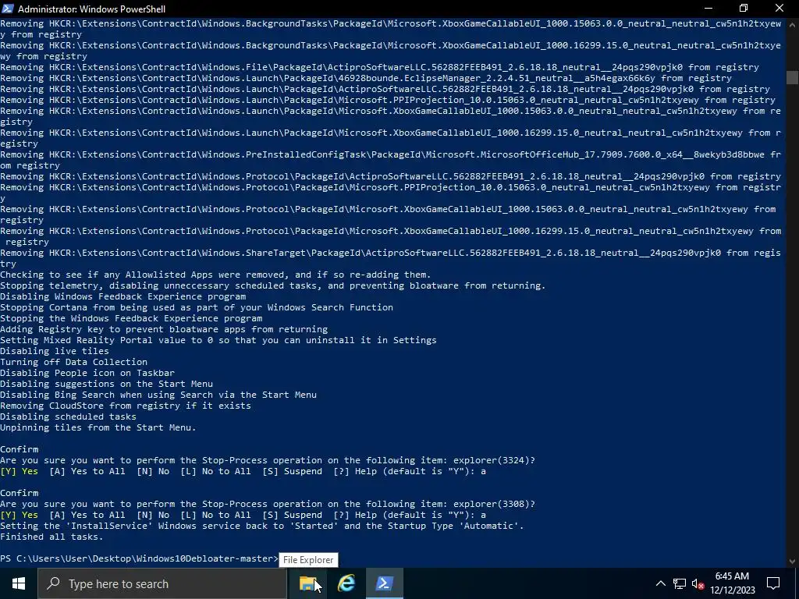Click 'Adding Registry key to prevent bloatware' line
Screen dimensions: 799x599
pos(164,330)
